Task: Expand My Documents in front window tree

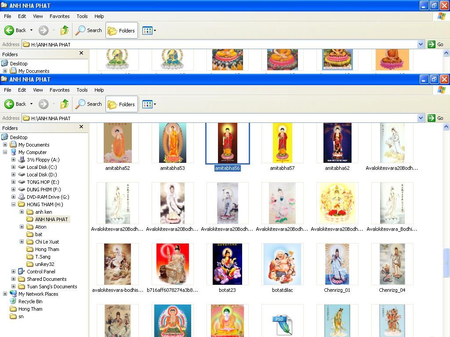Action: tap(5, 145)
